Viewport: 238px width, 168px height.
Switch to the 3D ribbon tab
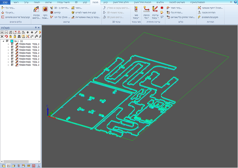point(76,2)
